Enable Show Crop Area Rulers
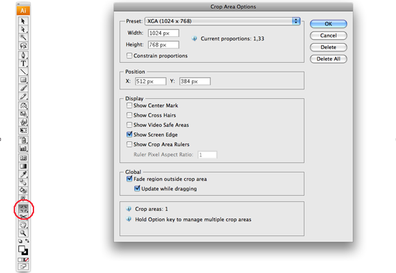 click(129, 144)
